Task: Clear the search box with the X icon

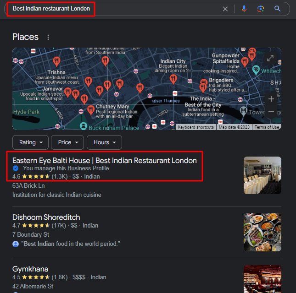Action: coord(225,9)
